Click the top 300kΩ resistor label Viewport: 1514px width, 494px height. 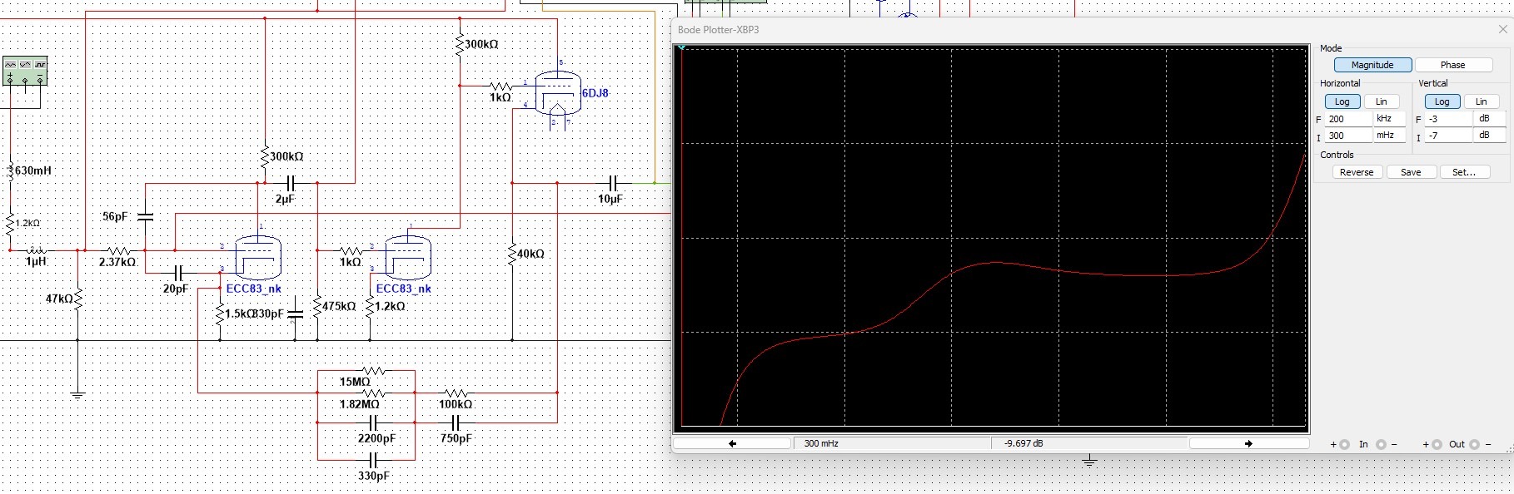481,44
